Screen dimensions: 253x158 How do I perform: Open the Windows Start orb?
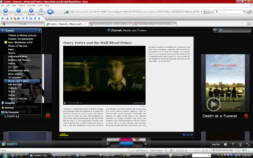[x=5, y=155]
